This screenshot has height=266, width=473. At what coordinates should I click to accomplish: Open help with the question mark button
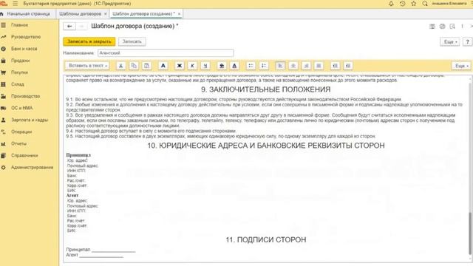point(467,41)
